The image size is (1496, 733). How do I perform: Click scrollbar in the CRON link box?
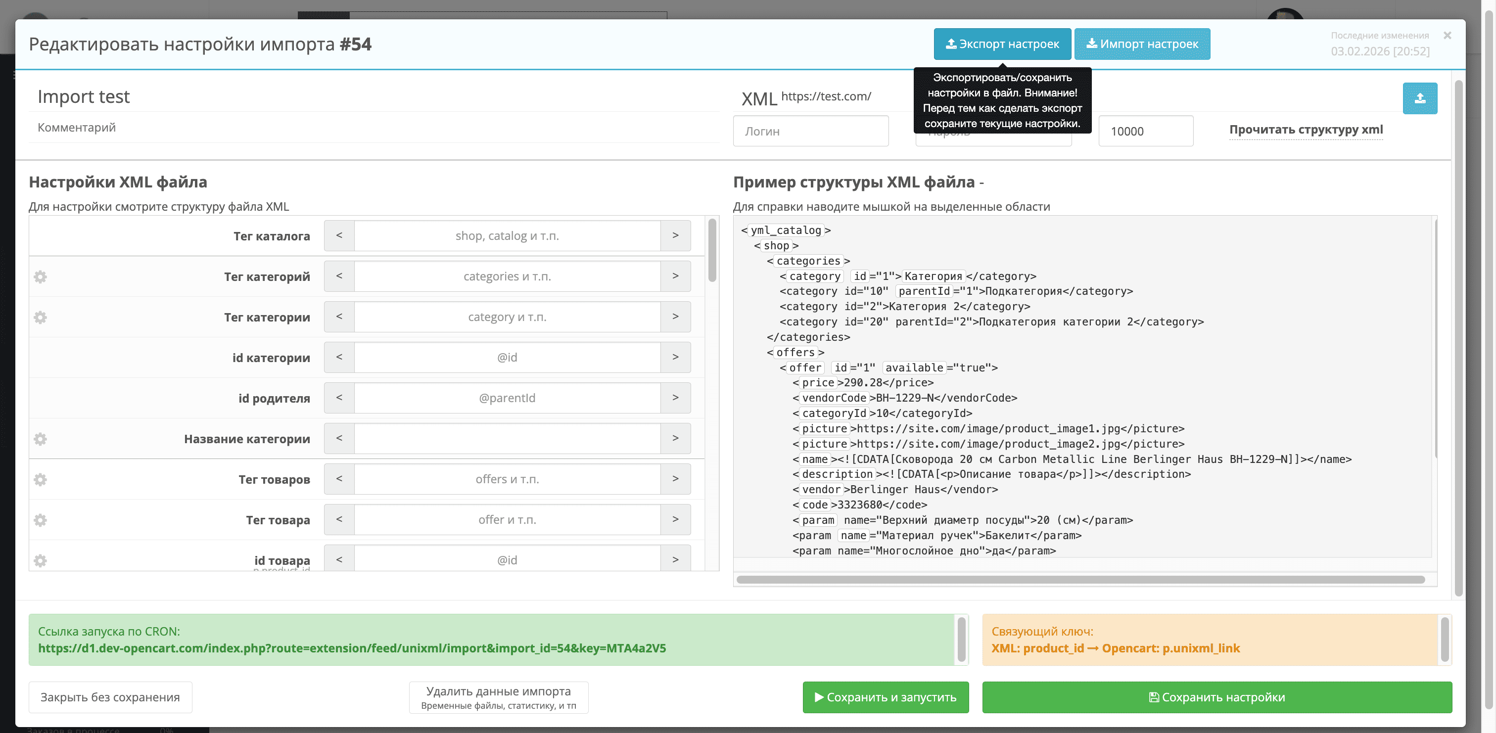pos(961,639)
